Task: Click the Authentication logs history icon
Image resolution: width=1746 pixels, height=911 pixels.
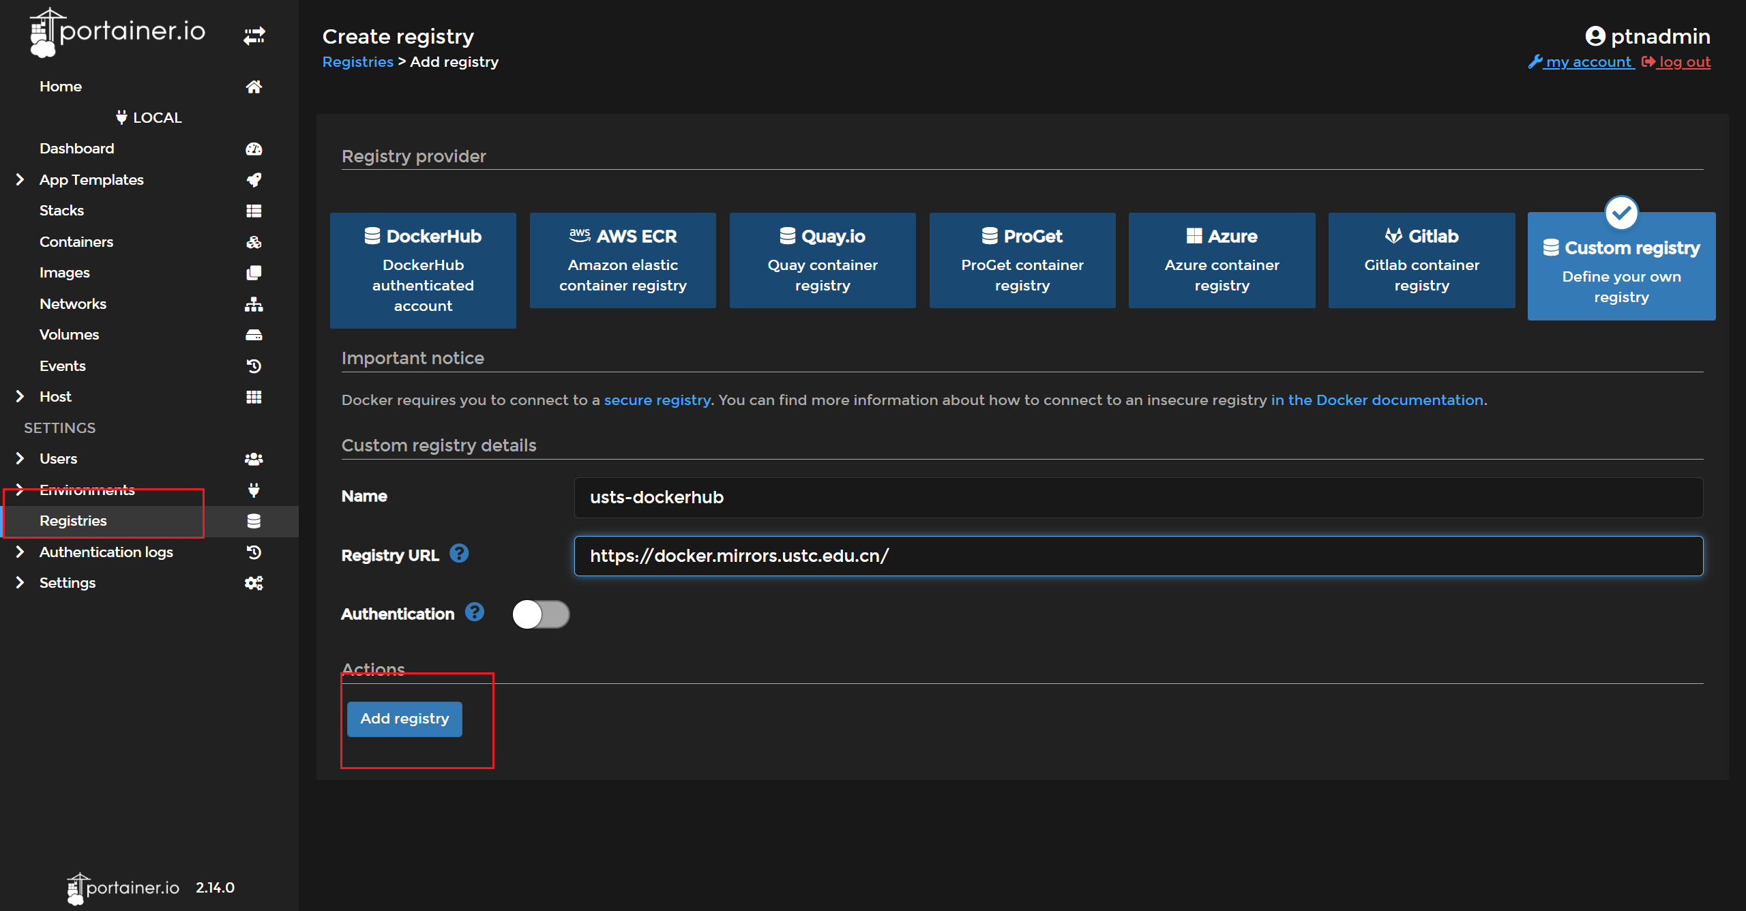Action: coord(254,552)
